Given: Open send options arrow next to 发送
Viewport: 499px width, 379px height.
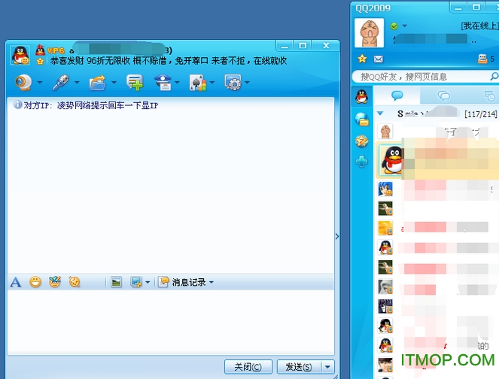Looking at the screenshot, I should [327, 367].
